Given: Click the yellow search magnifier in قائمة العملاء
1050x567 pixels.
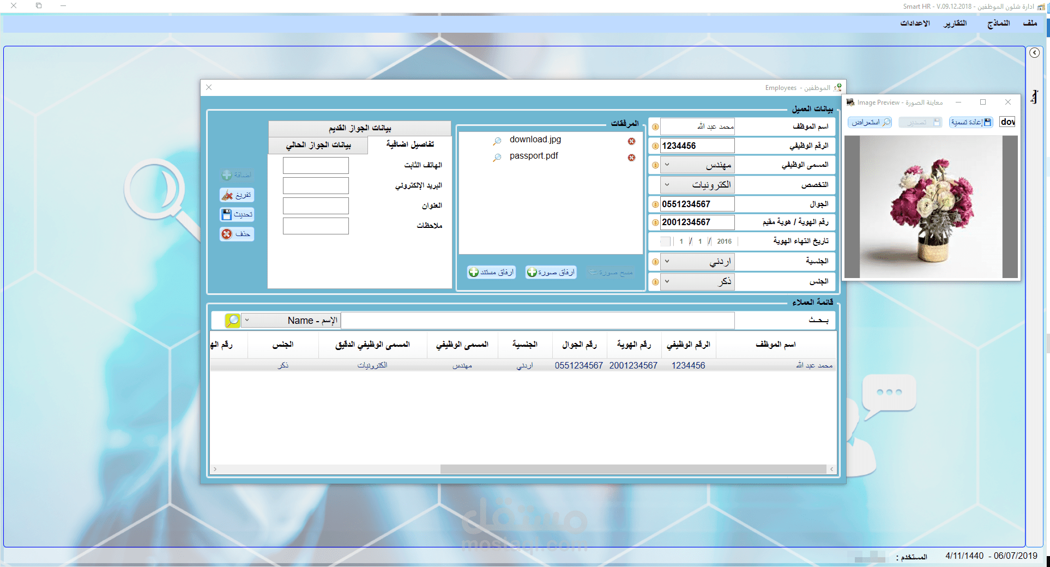Looking at the screenshot, I should click(232, 320).
